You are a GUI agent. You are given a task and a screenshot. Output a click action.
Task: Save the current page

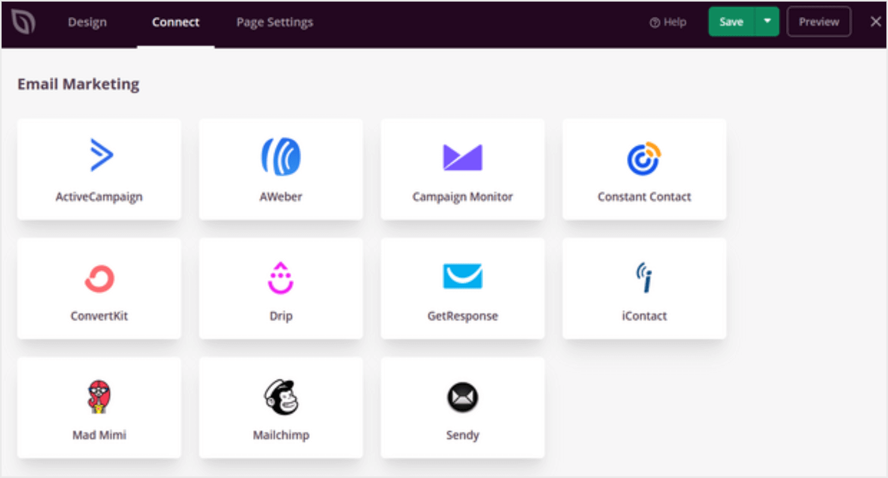point(731,21)
